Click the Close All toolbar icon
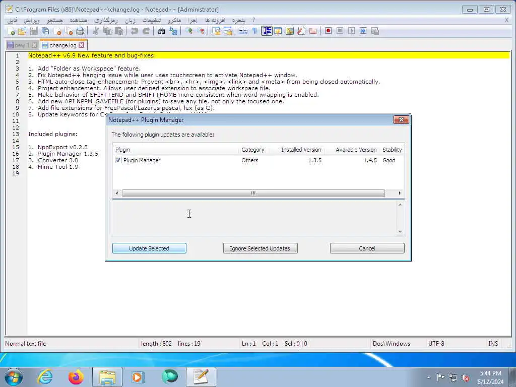This screenshot has width=516, height=387. 69,31
